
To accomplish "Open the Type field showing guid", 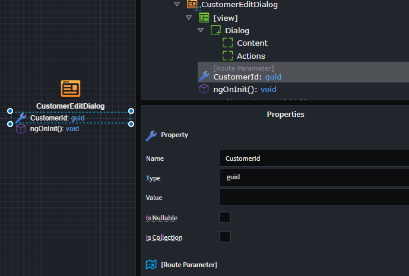I will [x=314, y=177].
